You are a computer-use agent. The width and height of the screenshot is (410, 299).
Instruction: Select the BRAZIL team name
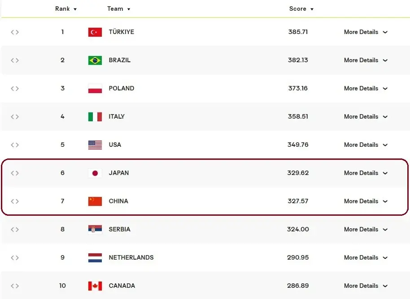click(119, 60)
